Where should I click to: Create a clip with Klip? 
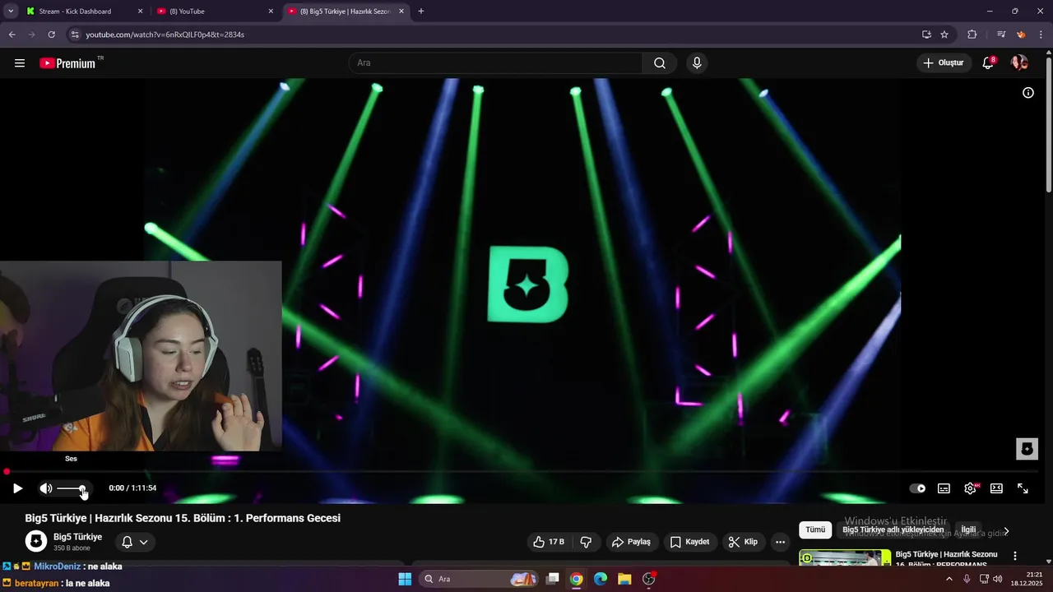coord(743,542)
